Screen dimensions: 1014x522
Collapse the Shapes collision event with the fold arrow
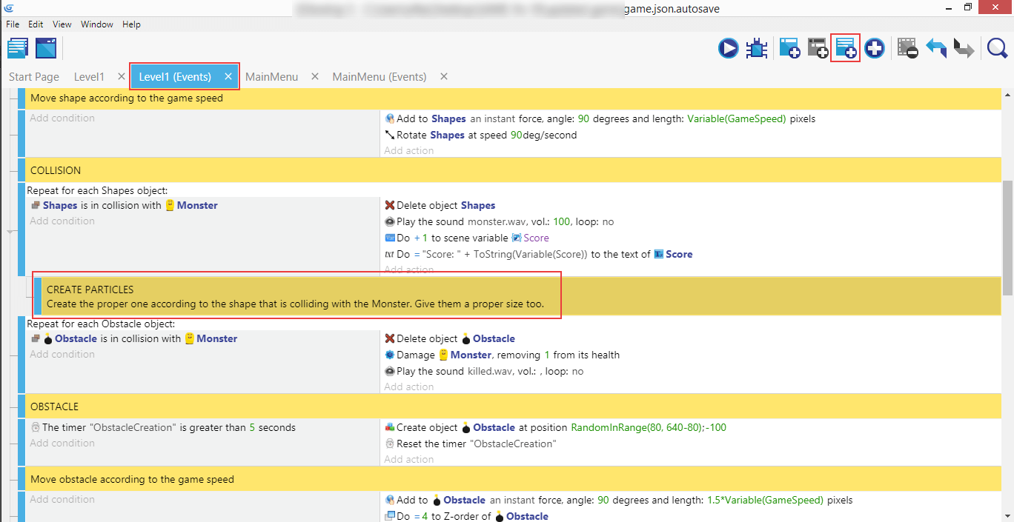pos(10,232)
